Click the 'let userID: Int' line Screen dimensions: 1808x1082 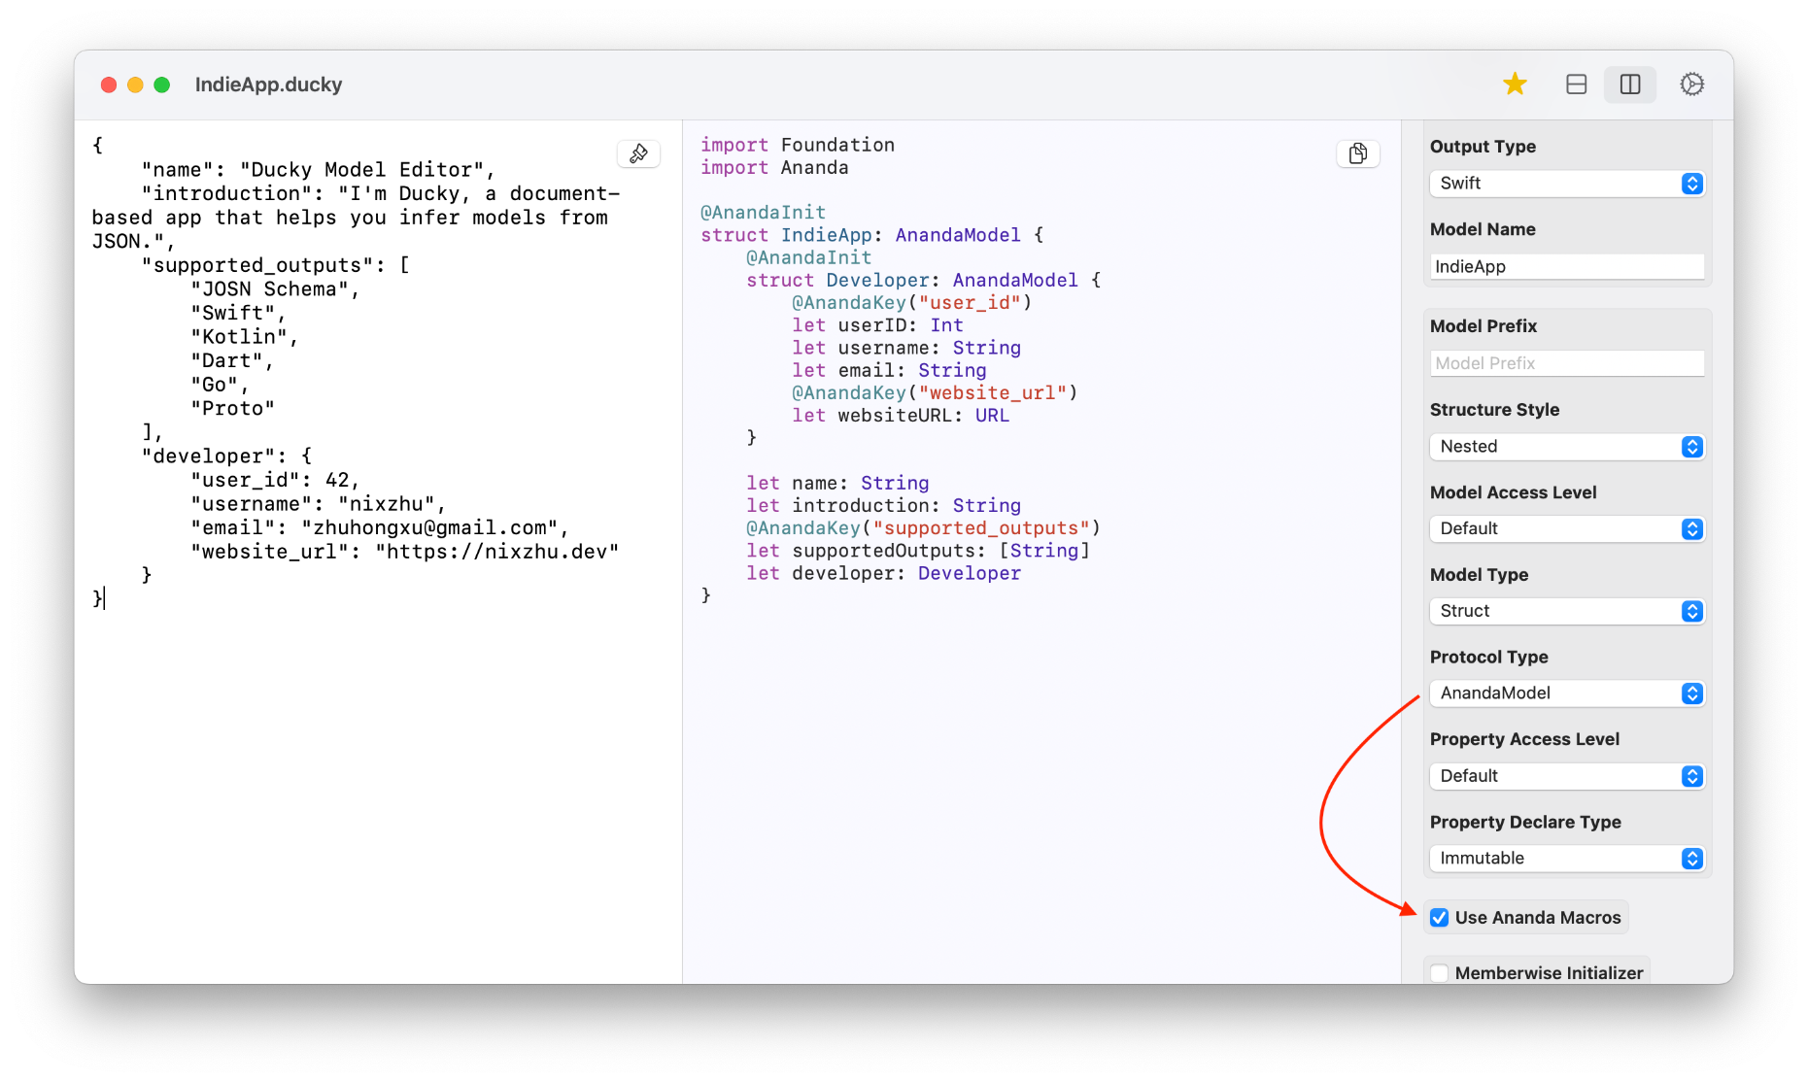pos(877,325)
